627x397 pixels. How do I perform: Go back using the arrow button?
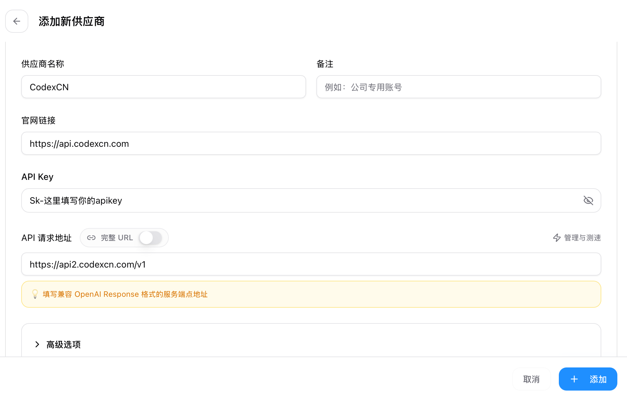tap(17, 21)
